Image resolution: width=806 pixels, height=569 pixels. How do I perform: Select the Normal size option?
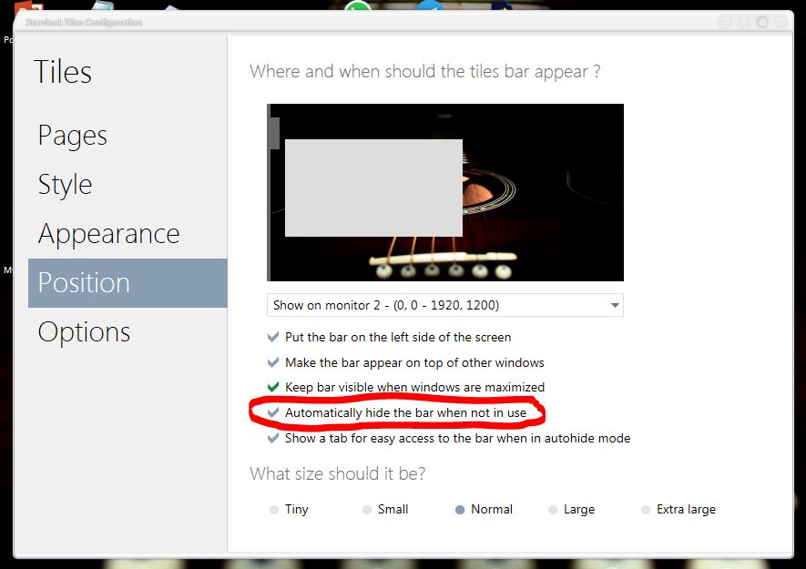[460, 510]
